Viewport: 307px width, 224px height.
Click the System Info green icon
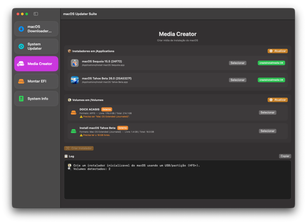(x=21, y=99)
